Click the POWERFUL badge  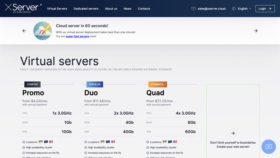158,84
